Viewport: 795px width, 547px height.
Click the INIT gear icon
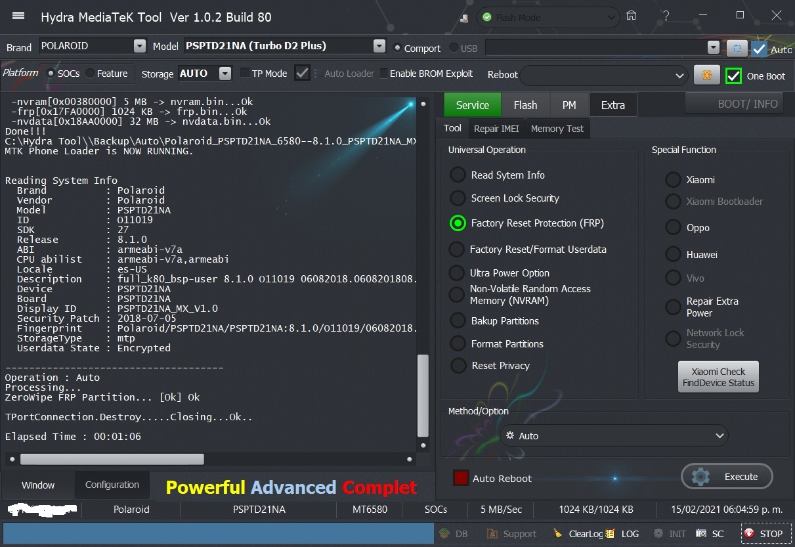(x=658, y=534)
